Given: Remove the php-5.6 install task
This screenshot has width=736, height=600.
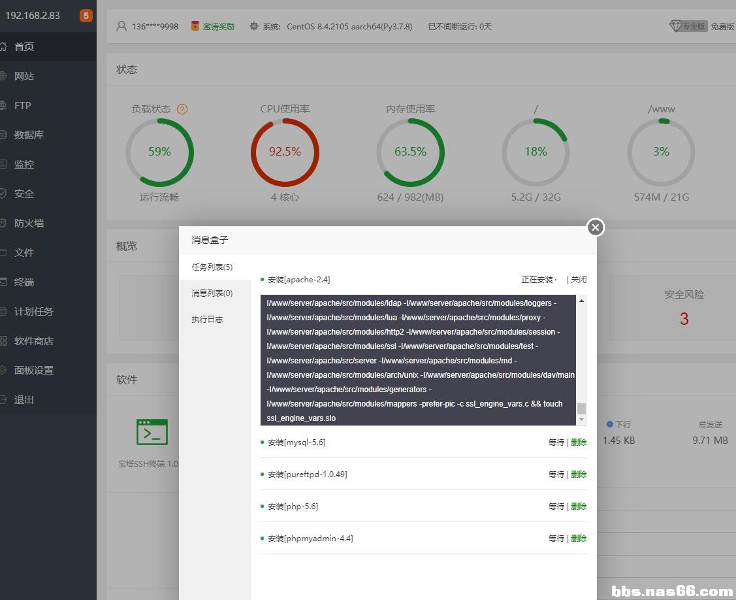Looking at the screenshot, I should [579, 507].
